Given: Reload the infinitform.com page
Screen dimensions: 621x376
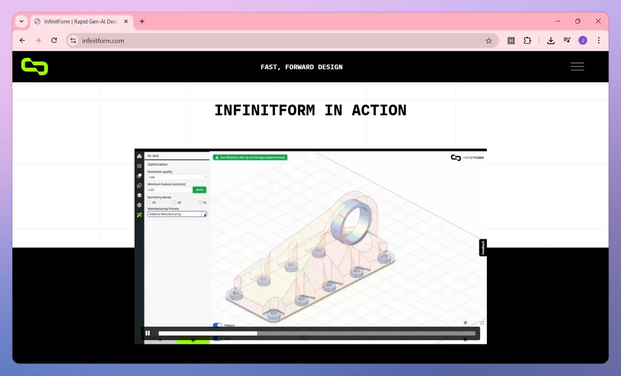Looking at the screenshot, I should click(54, 40).
